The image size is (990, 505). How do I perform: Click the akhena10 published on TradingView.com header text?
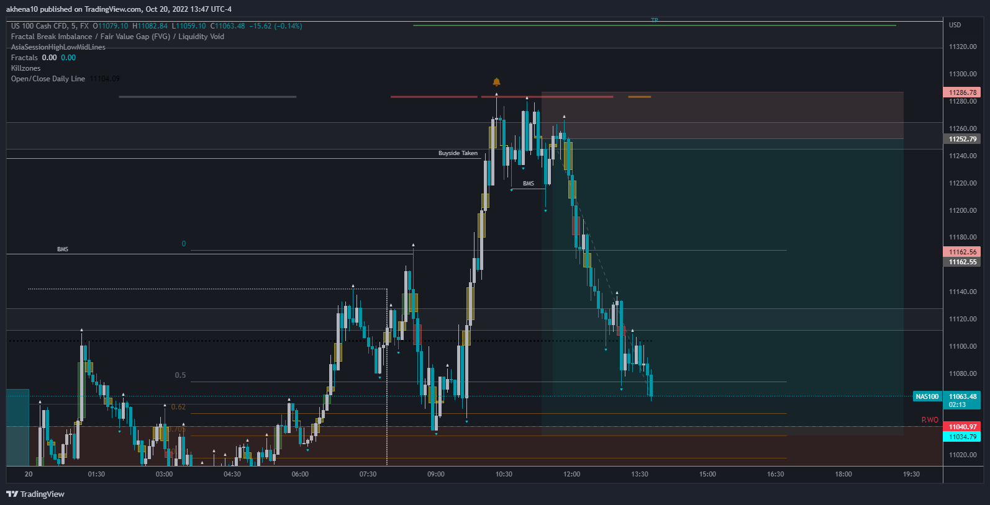click(x=119, y=9)
